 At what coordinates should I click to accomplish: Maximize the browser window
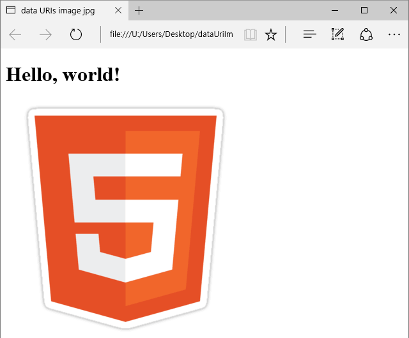tap(364, 10)
